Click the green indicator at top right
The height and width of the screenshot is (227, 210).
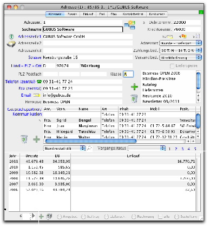pos(201,12)
